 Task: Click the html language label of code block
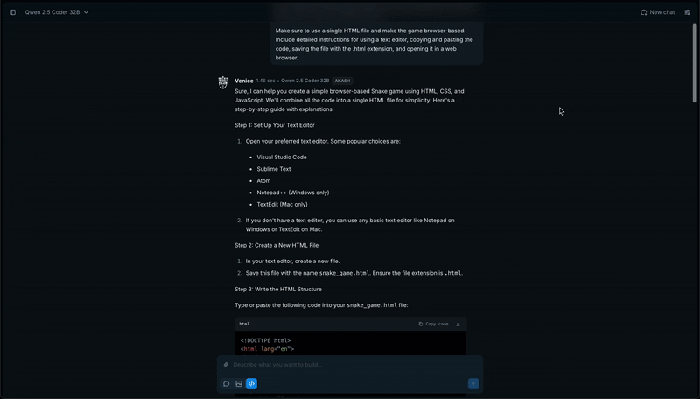(244, 324)
